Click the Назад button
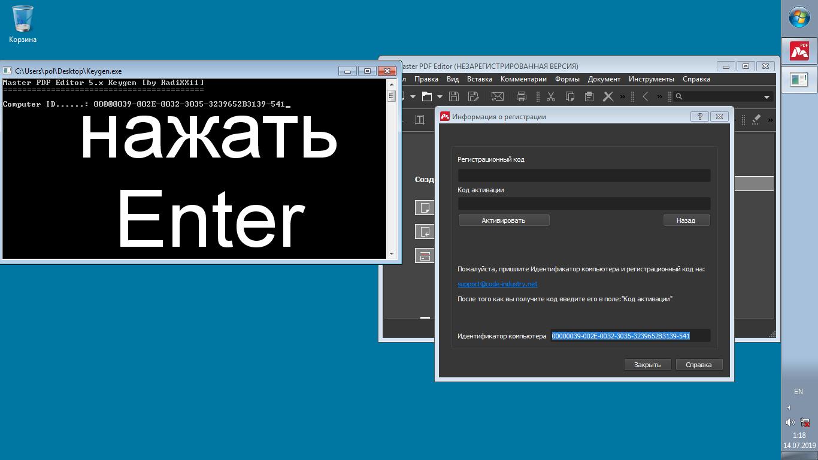 [x=686, y=220]
